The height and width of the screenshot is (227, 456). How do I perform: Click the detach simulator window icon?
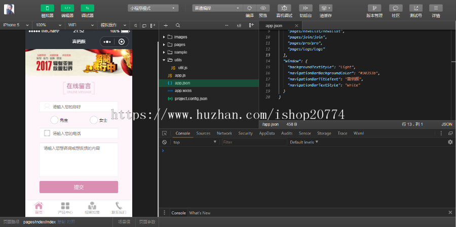[144, 26]
